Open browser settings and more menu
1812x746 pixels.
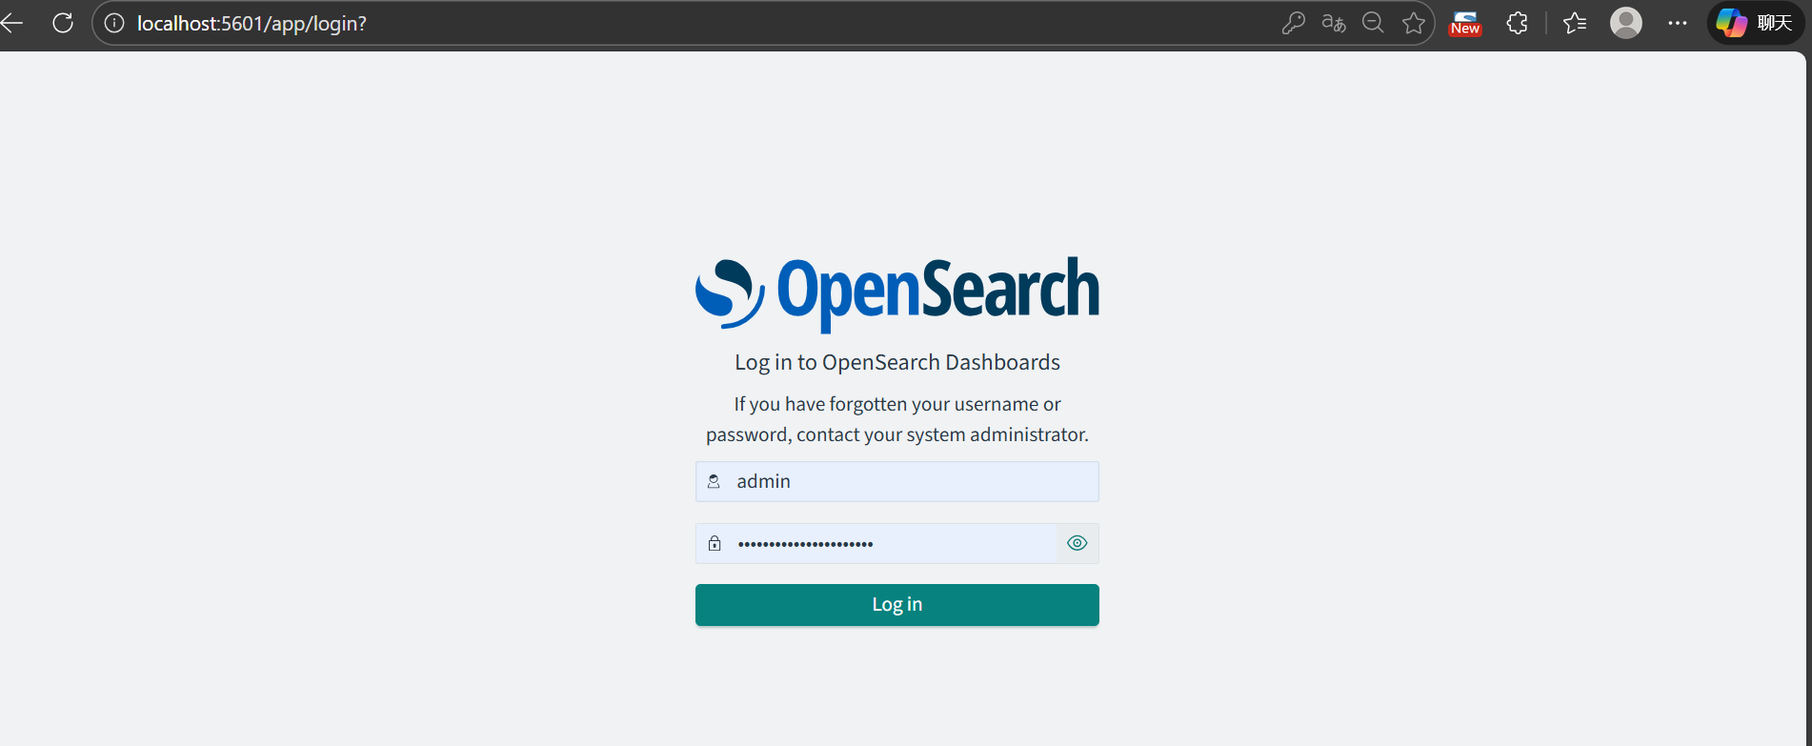click(1678, 23)
